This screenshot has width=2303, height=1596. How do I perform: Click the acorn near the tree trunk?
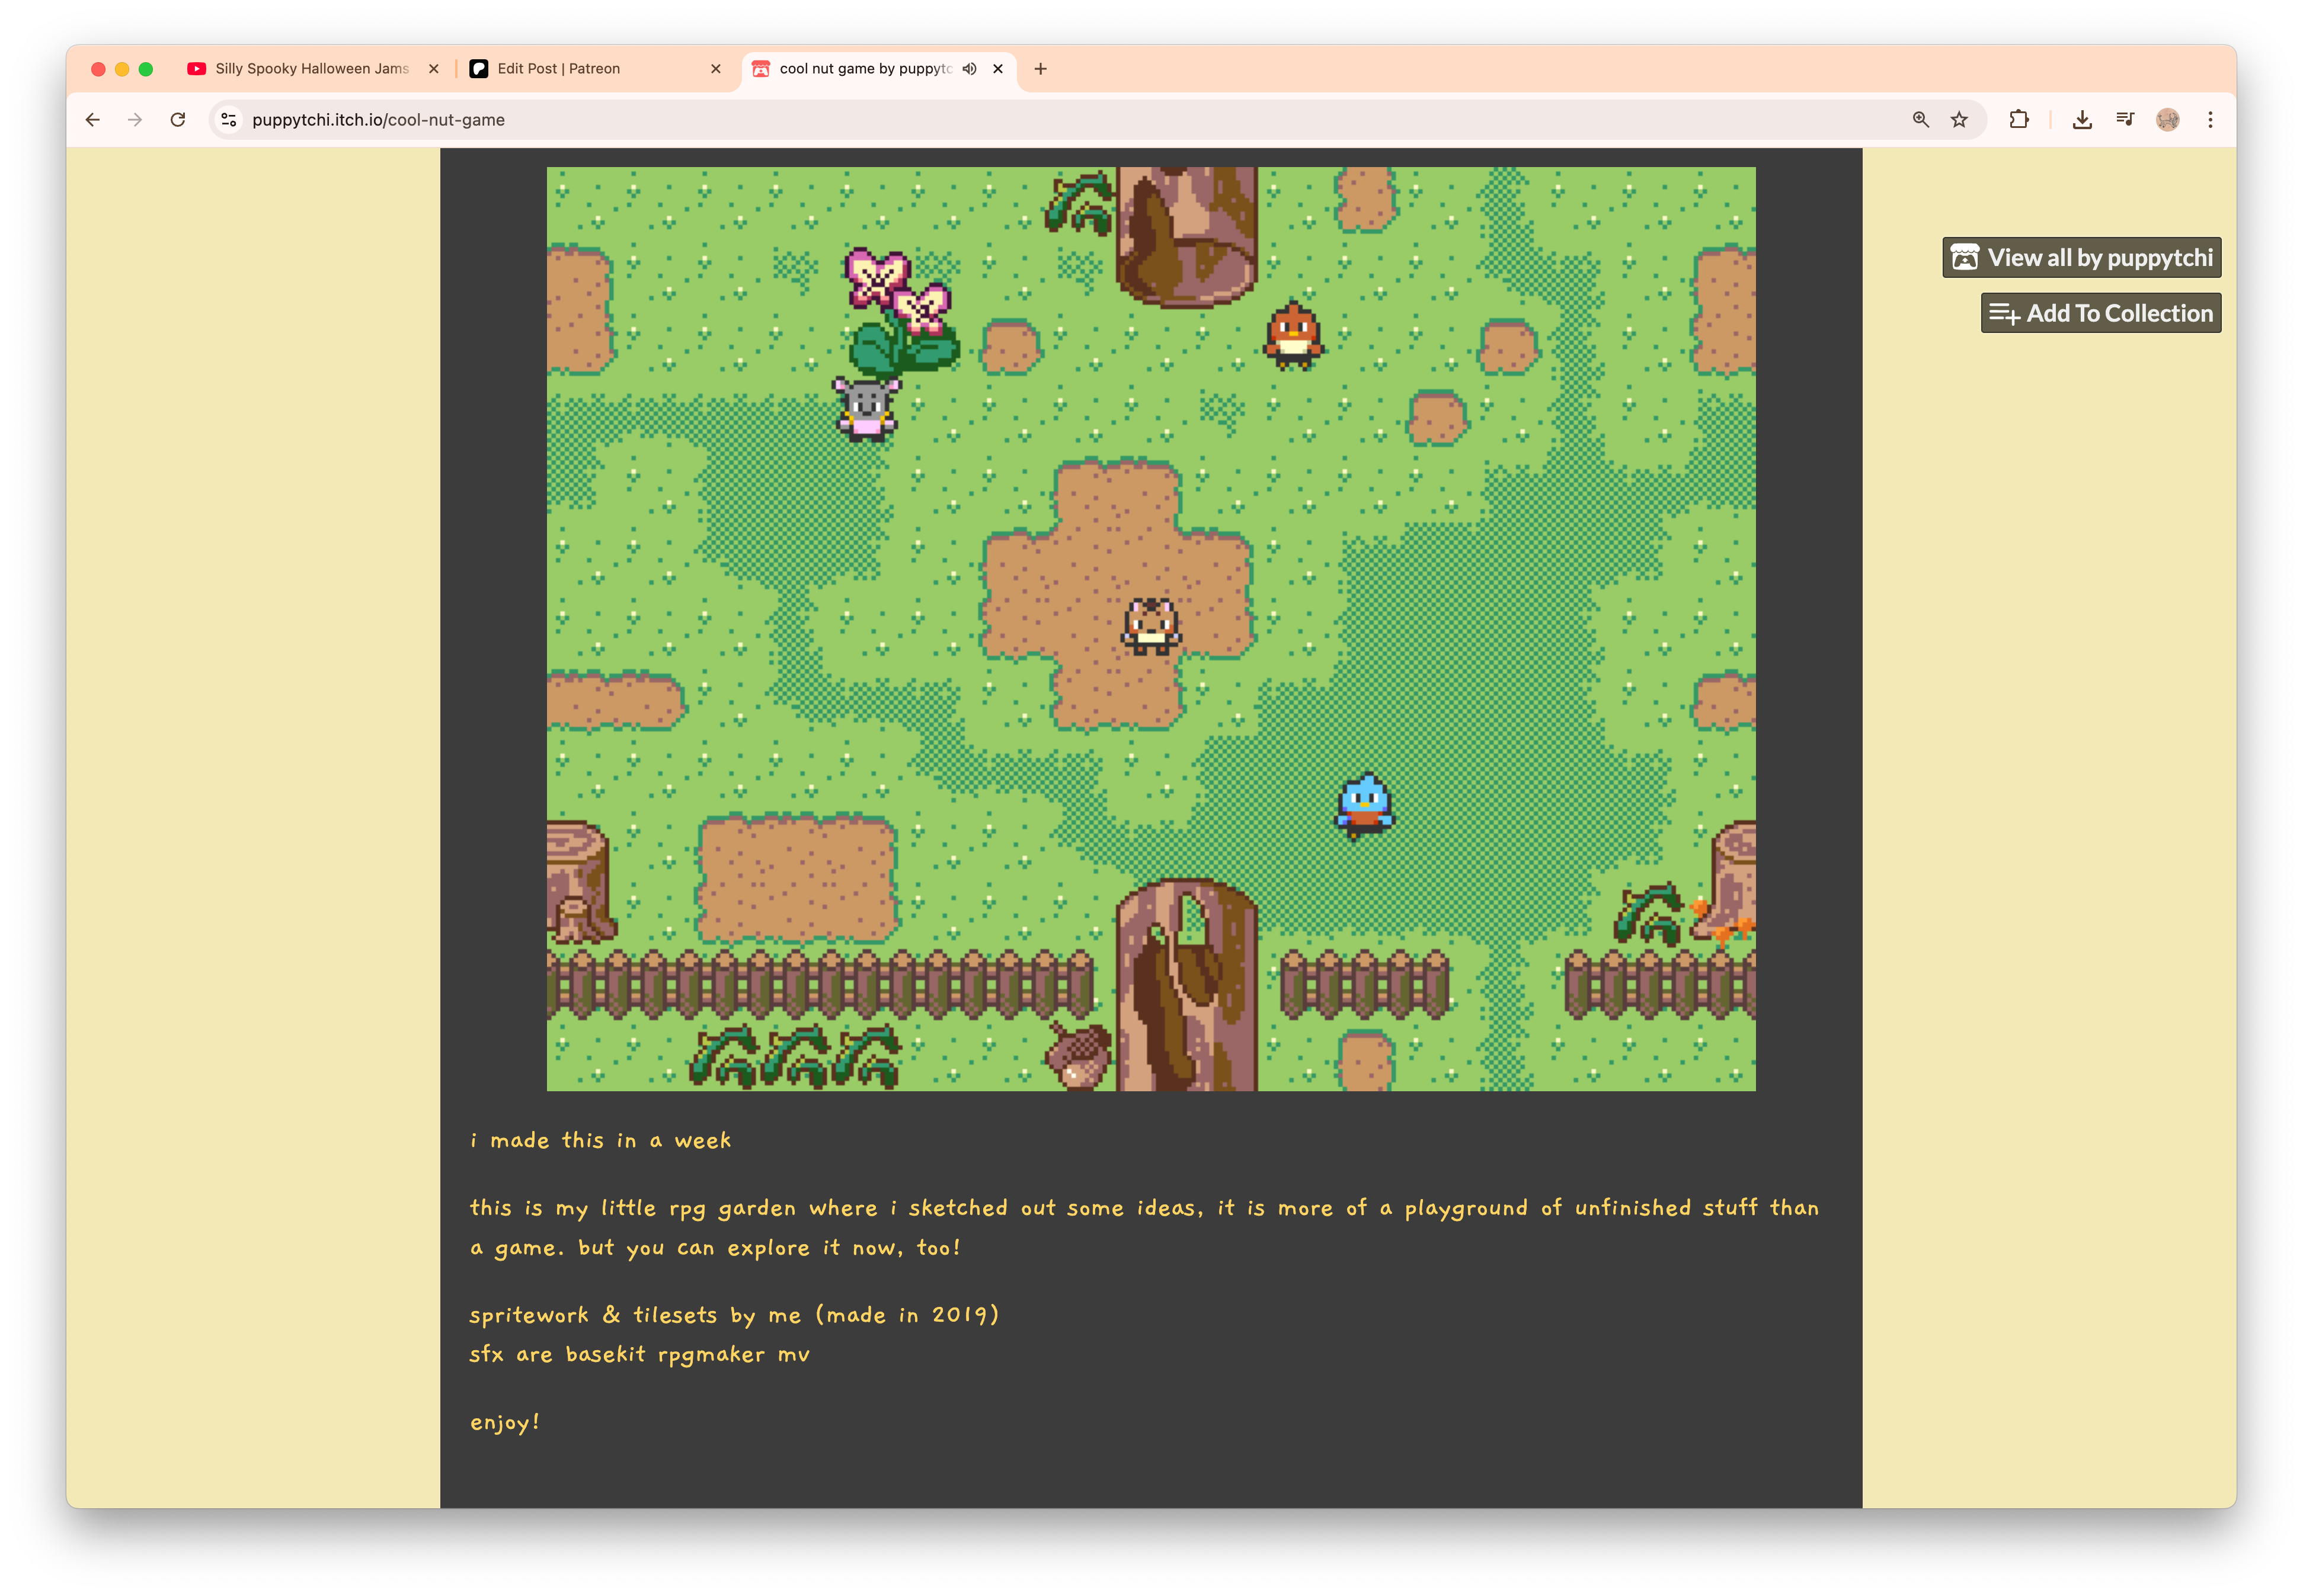(1079, 1055)
